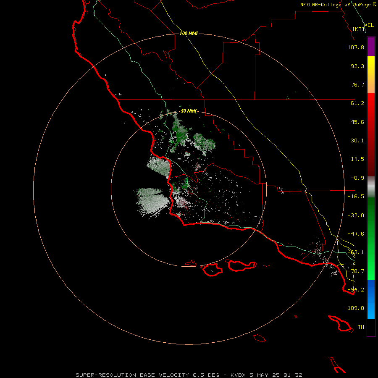Click the 30.1 velocity scale value
The image size is (378, 378).
[x=357, y=141]
